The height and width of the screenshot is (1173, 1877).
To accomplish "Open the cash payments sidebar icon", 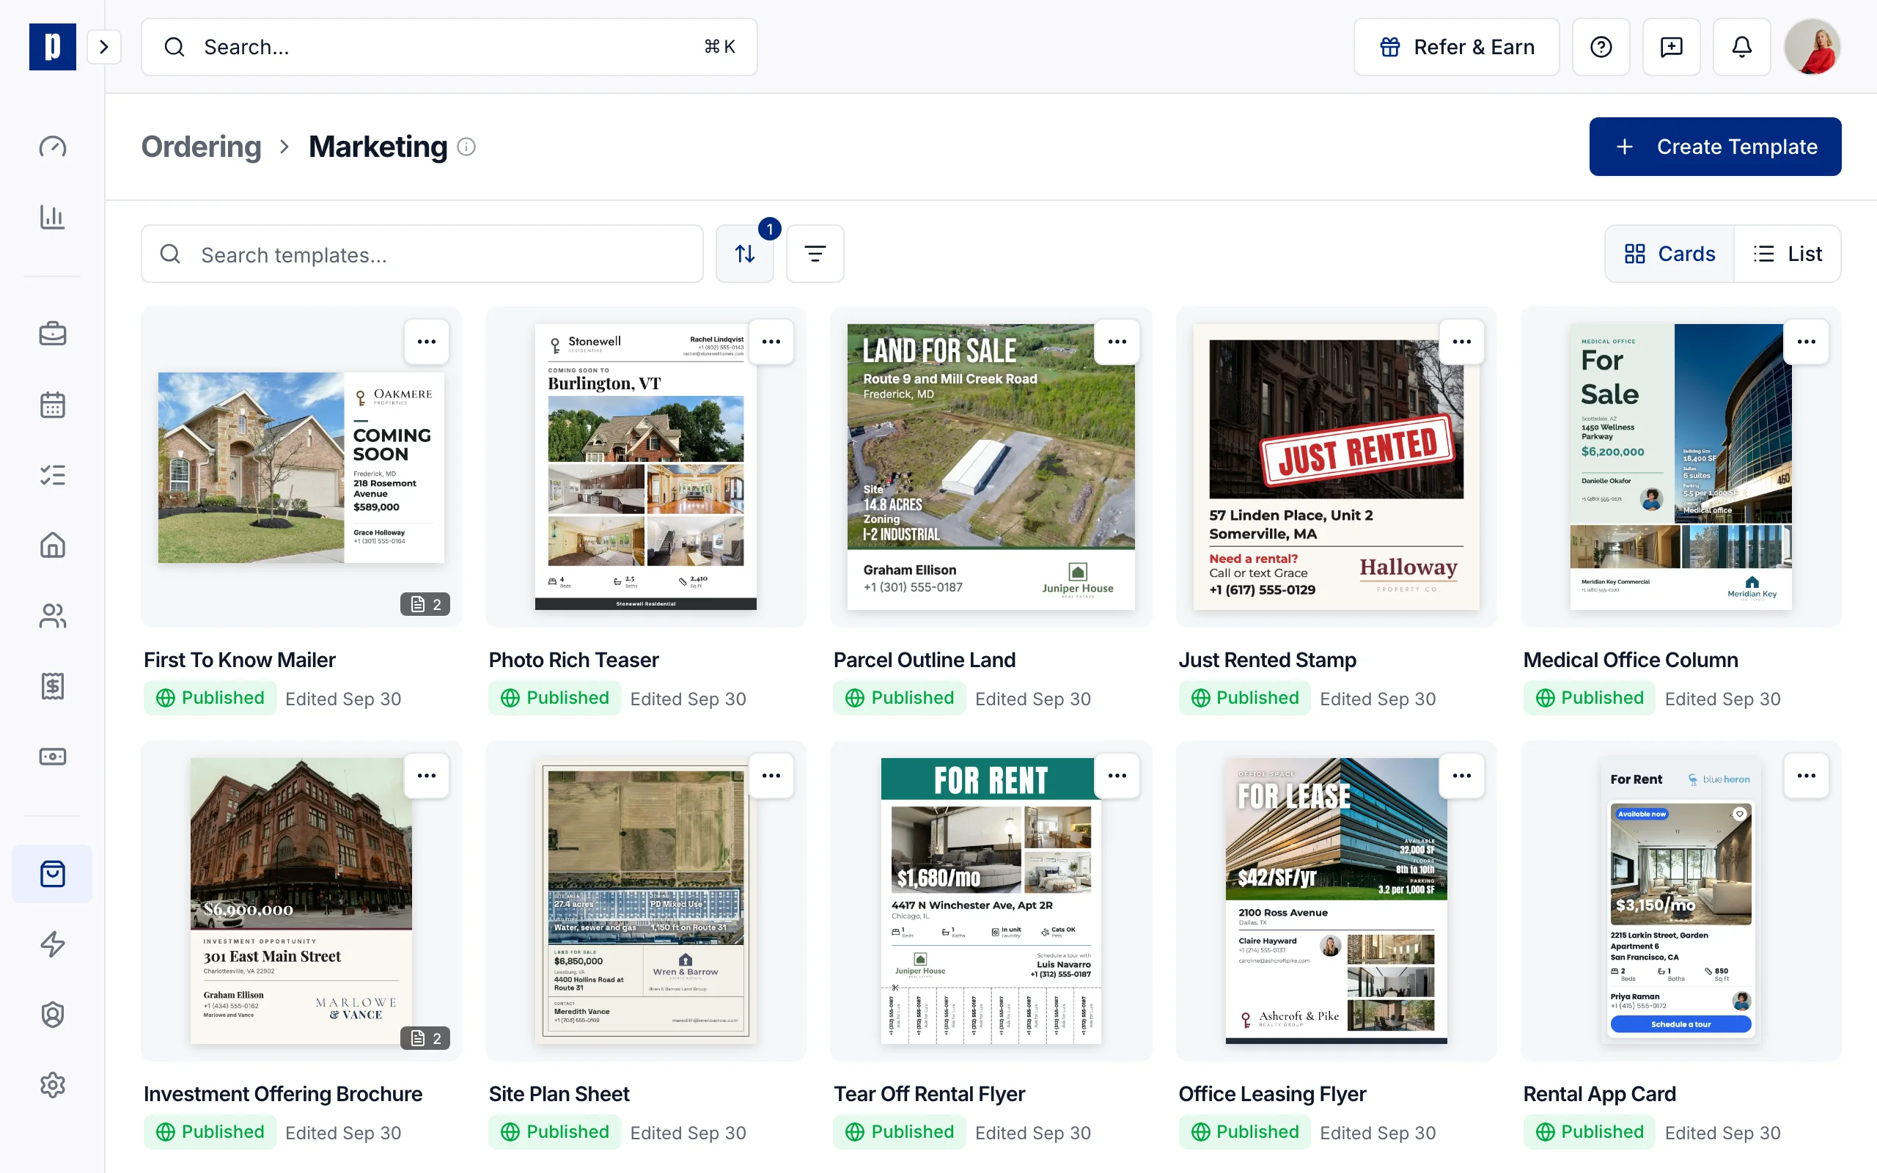I will pos(52,757).
